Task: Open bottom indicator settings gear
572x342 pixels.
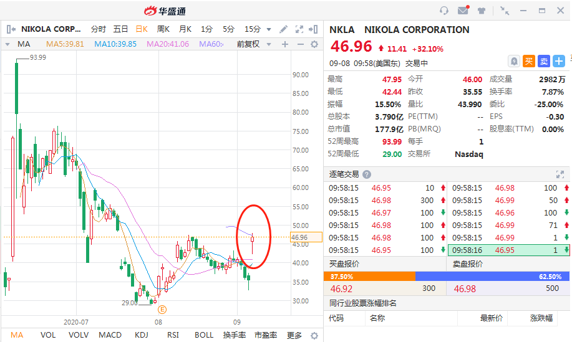Action: pos(314,335)
